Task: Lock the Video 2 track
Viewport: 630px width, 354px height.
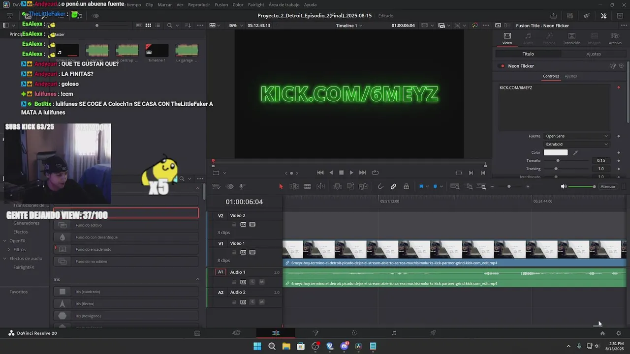Action: coord(234,224)
